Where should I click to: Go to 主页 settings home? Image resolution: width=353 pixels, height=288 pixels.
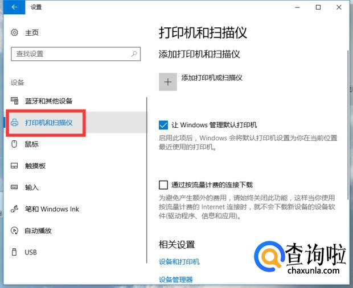point(32,33)
